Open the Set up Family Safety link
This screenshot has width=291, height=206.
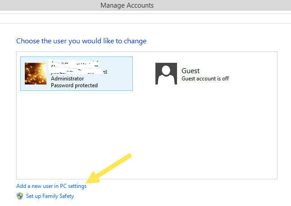tap(50, 196)
